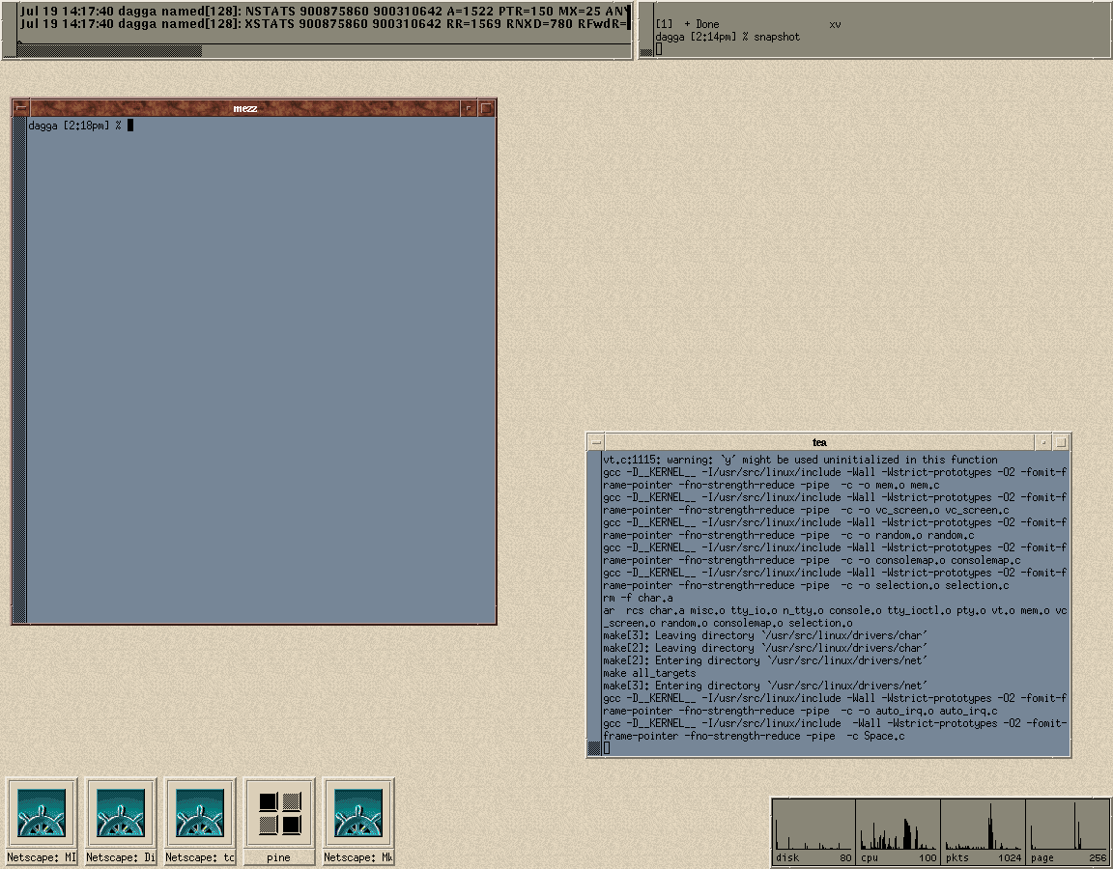
Task: Click the maximize button on the mezz window
Action: (485, 107)
